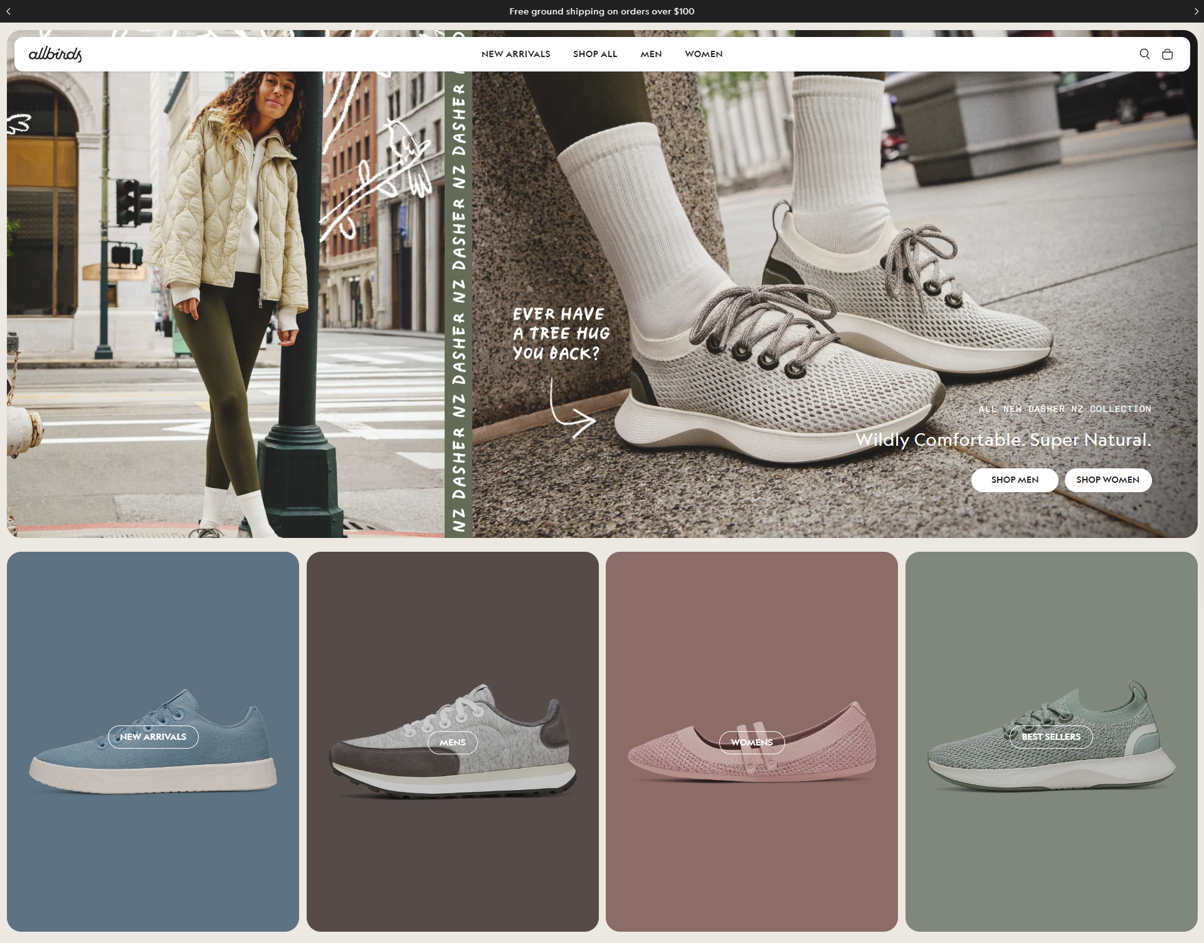The width and height of the screenshot is (1204, 943).
Task: Click the free ground shipping announcement text
Action: coord(602,11)
